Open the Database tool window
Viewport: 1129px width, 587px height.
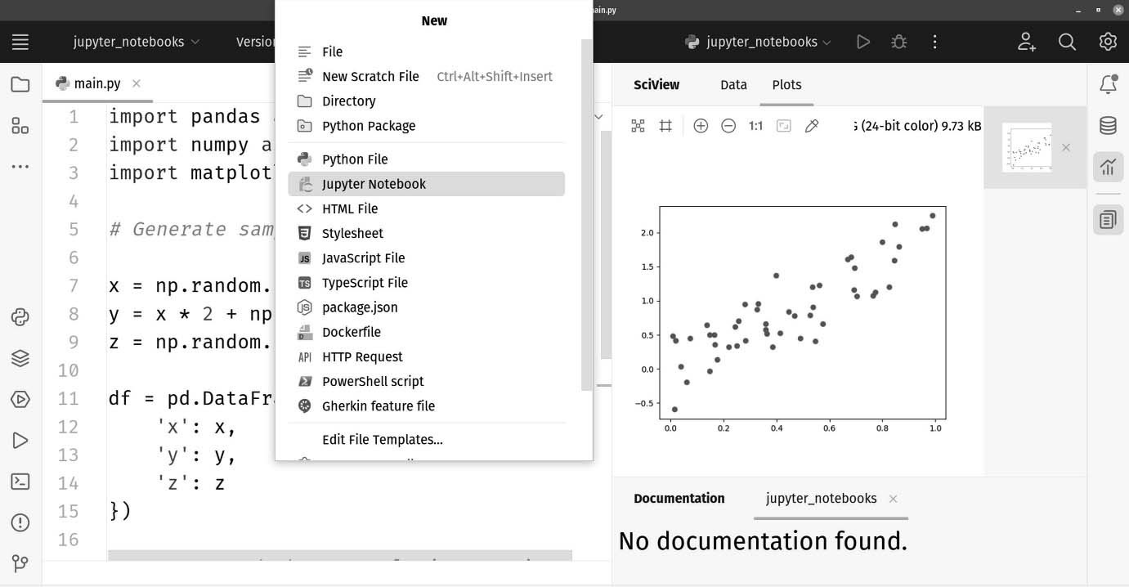(1108, 125)
